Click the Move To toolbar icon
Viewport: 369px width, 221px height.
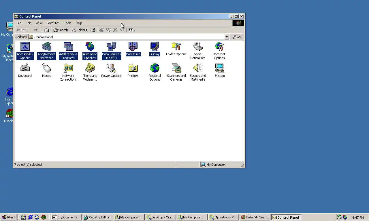click(101, 30)
